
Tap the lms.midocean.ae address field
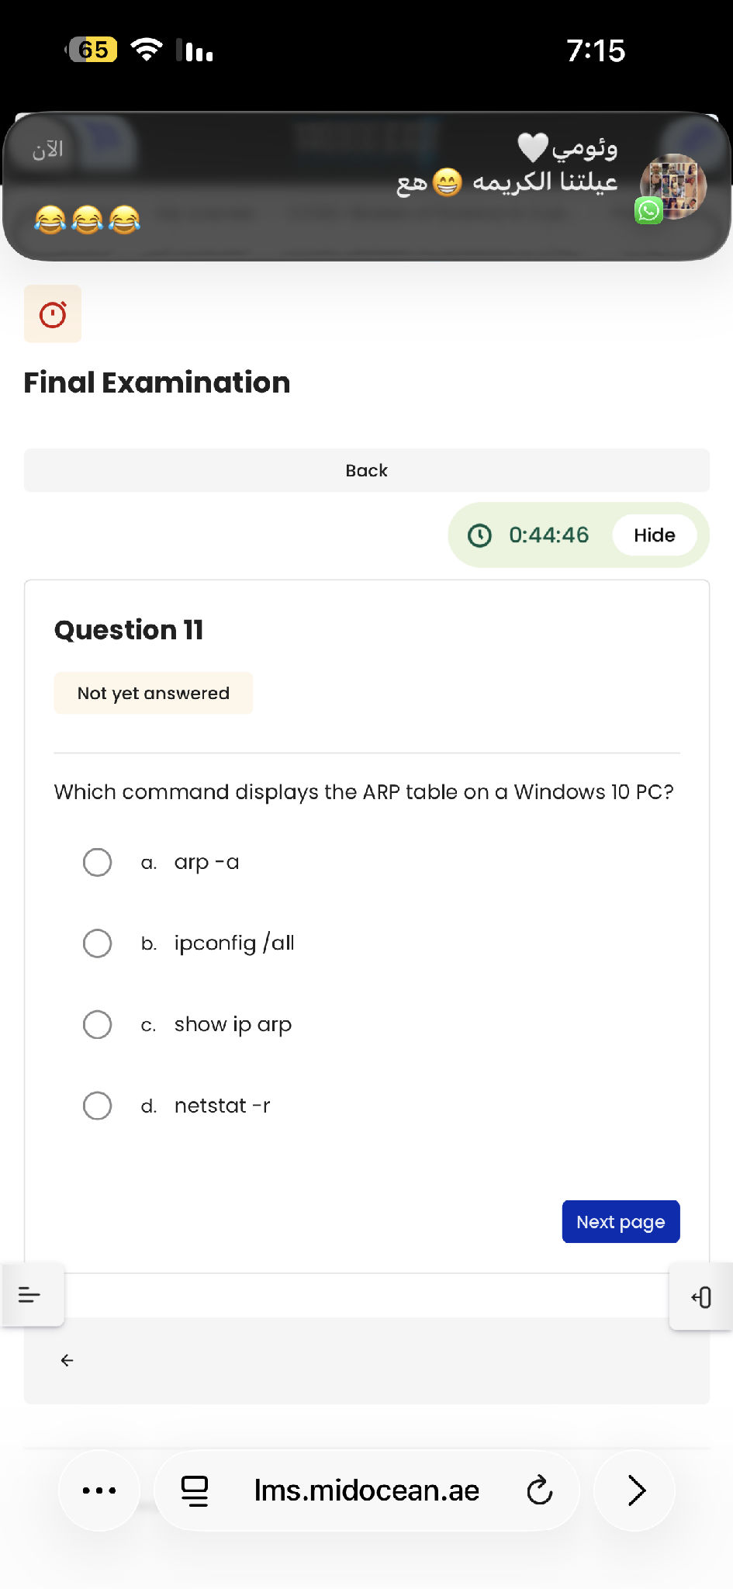[367, 1490]
